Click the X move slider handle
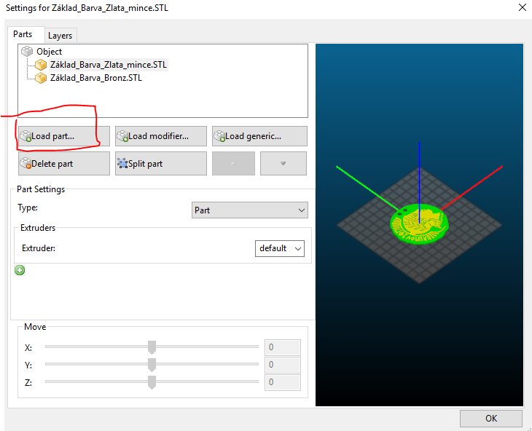The image size is (532, 431). pyautogui.click(x=152, y=347)
